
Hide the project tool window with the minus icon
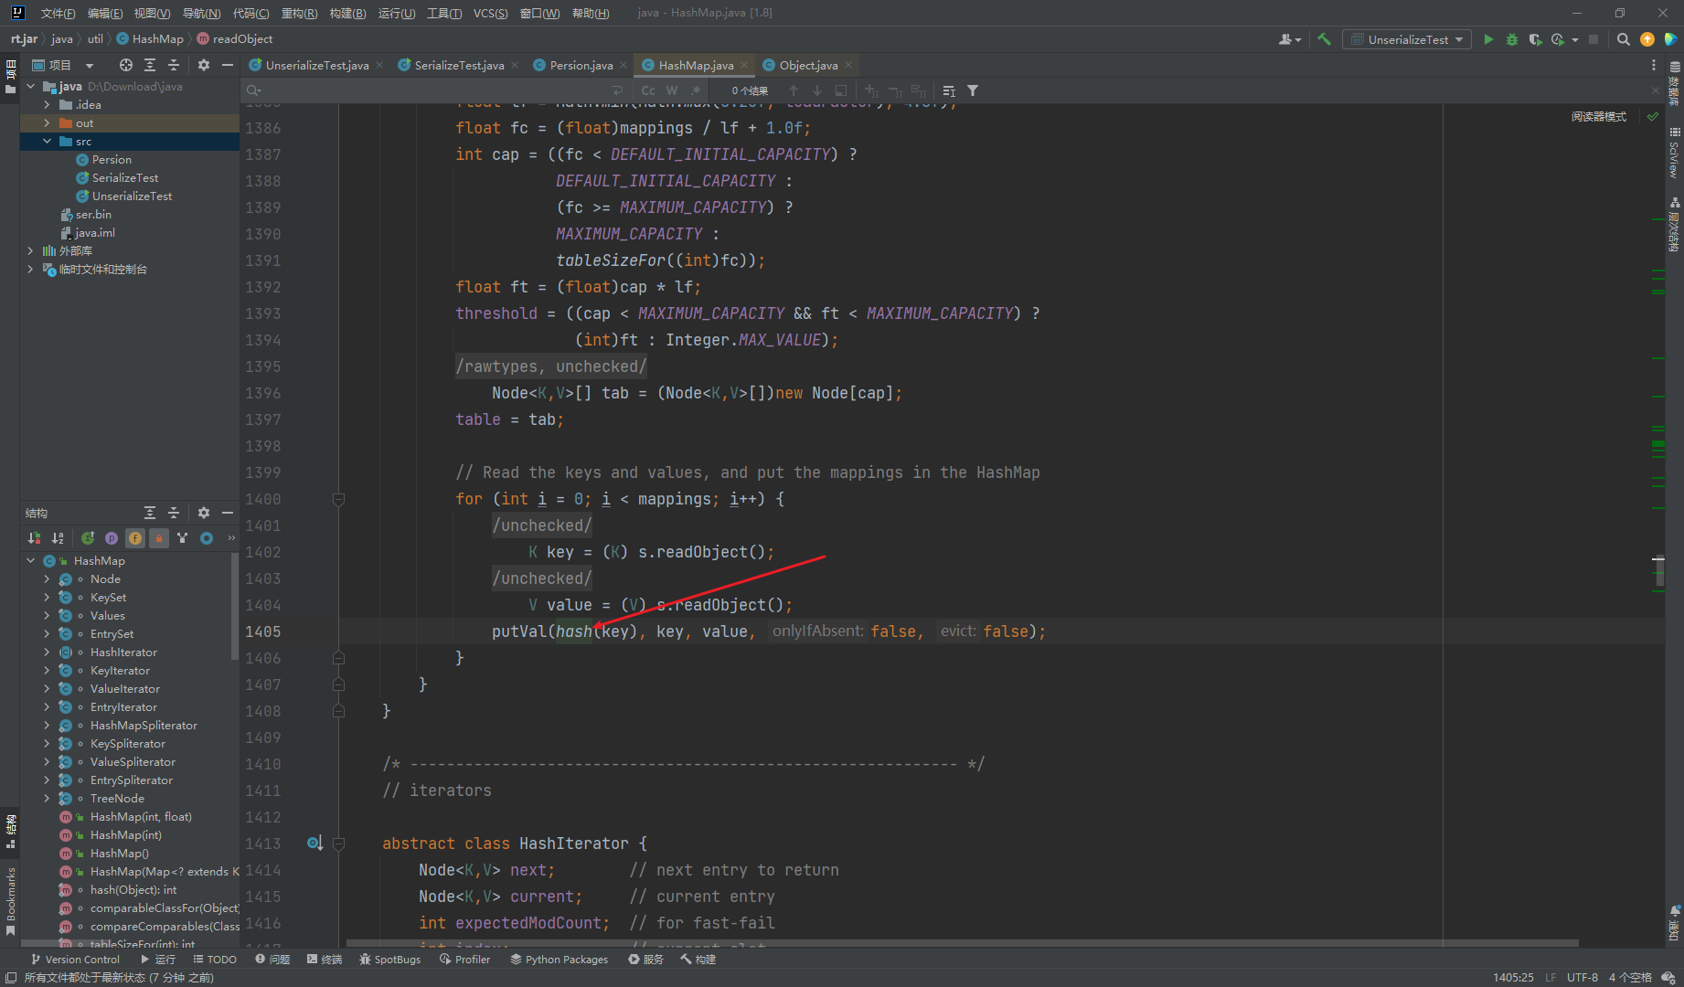[228, 65]
